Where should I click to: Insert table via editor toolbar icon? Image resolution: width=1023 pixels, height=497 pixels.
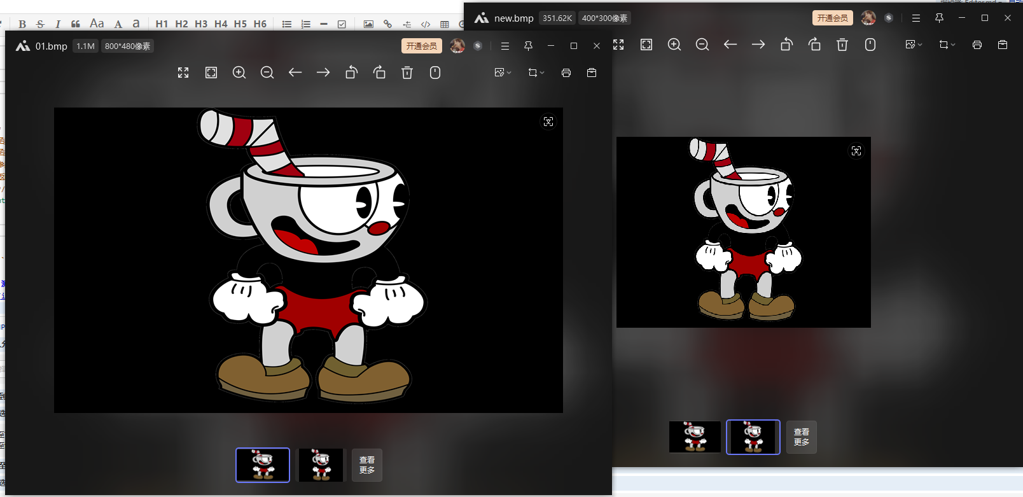(445, 24)
